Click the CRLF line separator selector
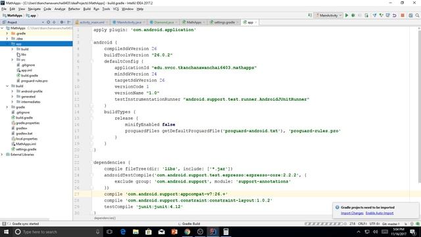 (362, 224)
